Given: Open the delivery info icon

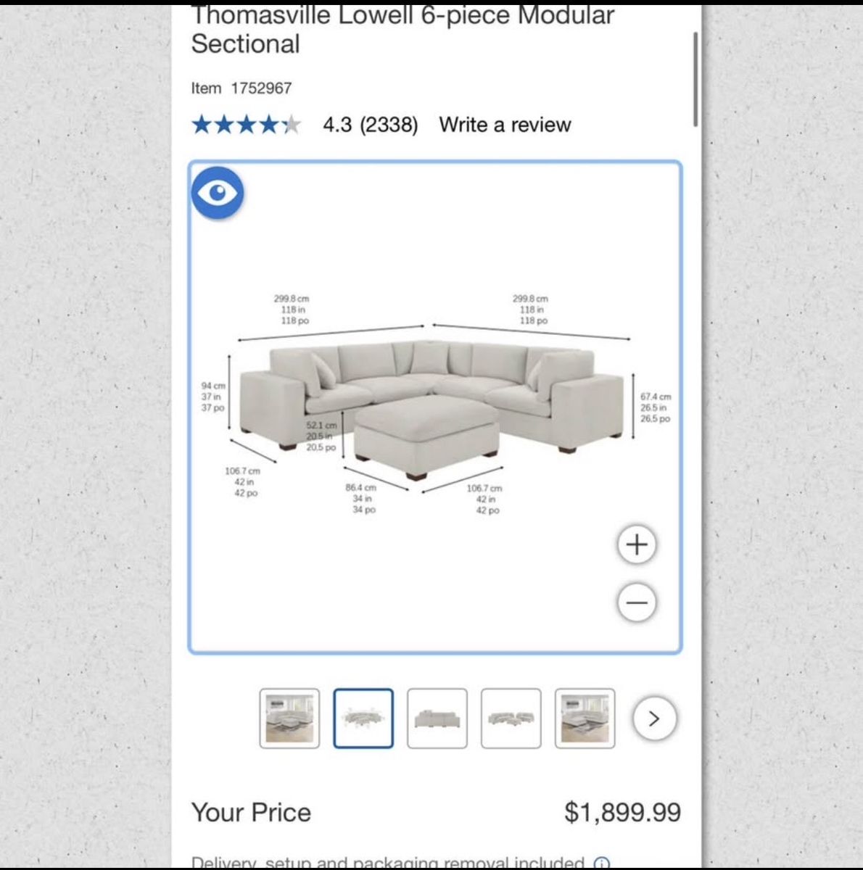Looking at the screenshot, I should tap(601, 863).
